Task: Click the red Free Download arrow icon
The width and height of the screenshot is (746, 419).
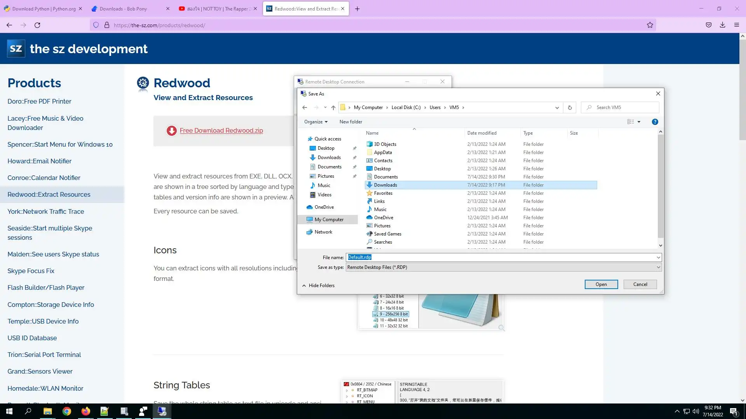Action: [171, 131]
